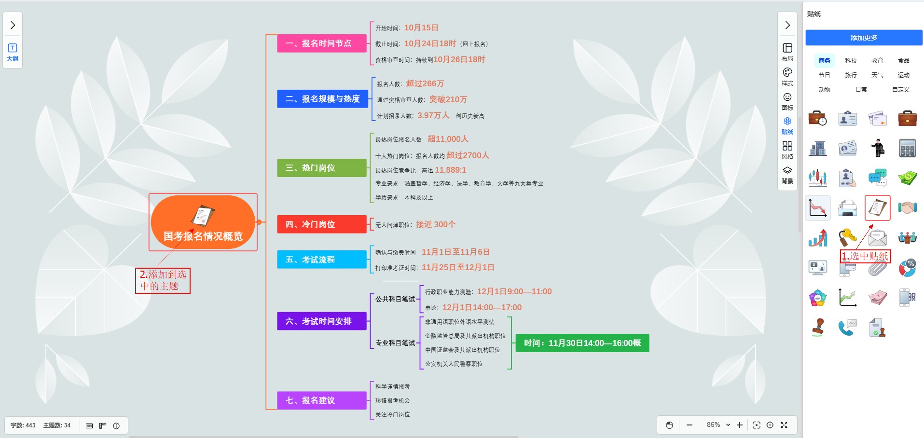924x438 pixels.
Task: Open the 风格 theme panel
Action: coord(787,150)
